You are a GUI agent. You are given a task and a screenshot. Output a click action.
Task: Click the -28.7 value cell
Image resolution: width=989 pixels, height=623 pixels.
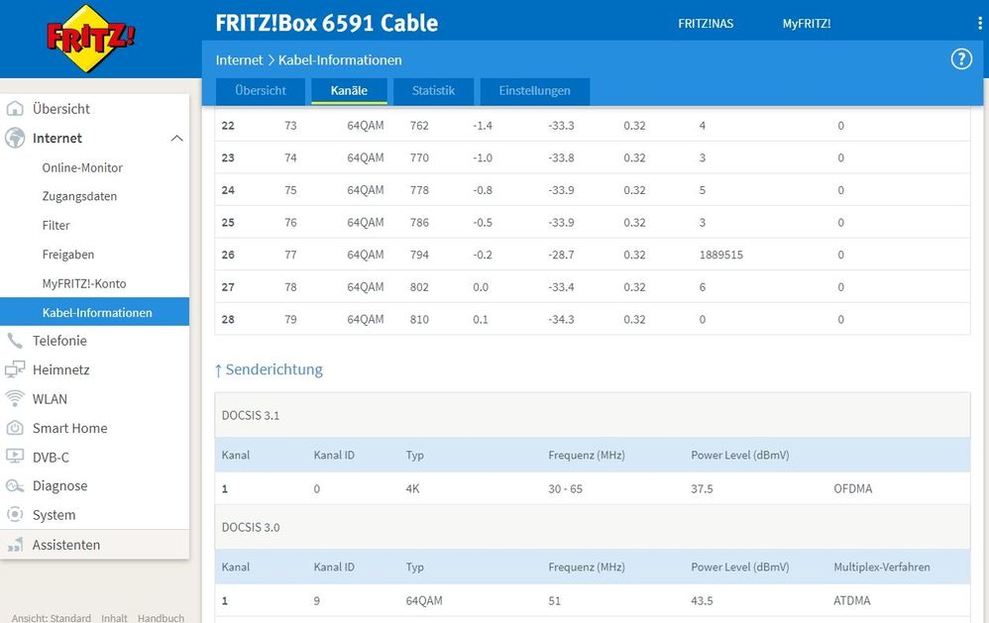[x=561, y=255]
